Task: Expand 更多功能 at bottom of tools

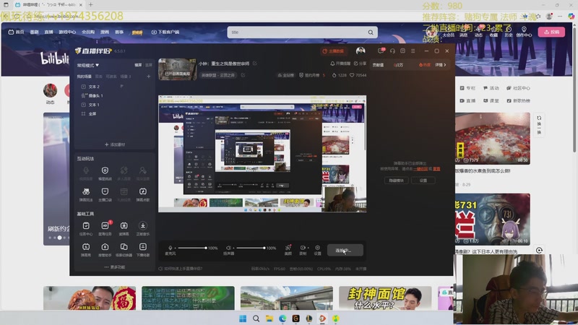Action: (115, 266)
